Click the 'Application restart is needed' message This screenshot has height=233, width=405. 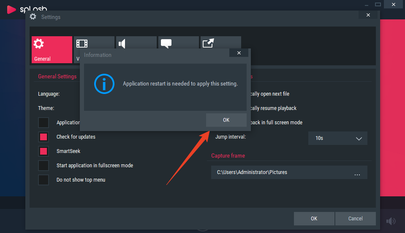click(x=180, y=84)
